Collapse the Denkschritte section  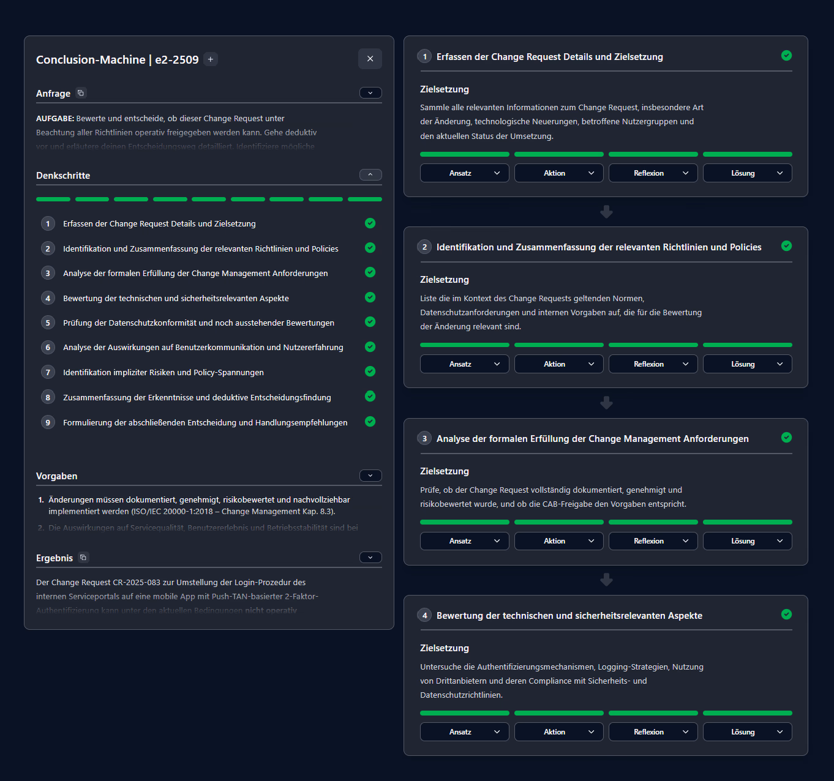(x=370, y=175)
